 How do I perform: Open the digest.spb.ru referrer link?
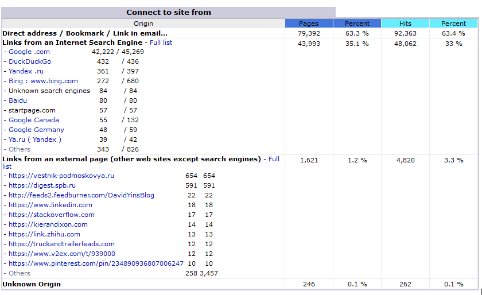pyautogui.click(x=42, y=185)
